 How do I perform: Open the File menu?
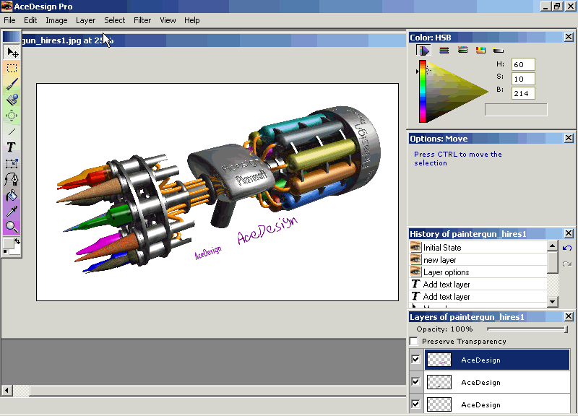[x=9, y=20]
